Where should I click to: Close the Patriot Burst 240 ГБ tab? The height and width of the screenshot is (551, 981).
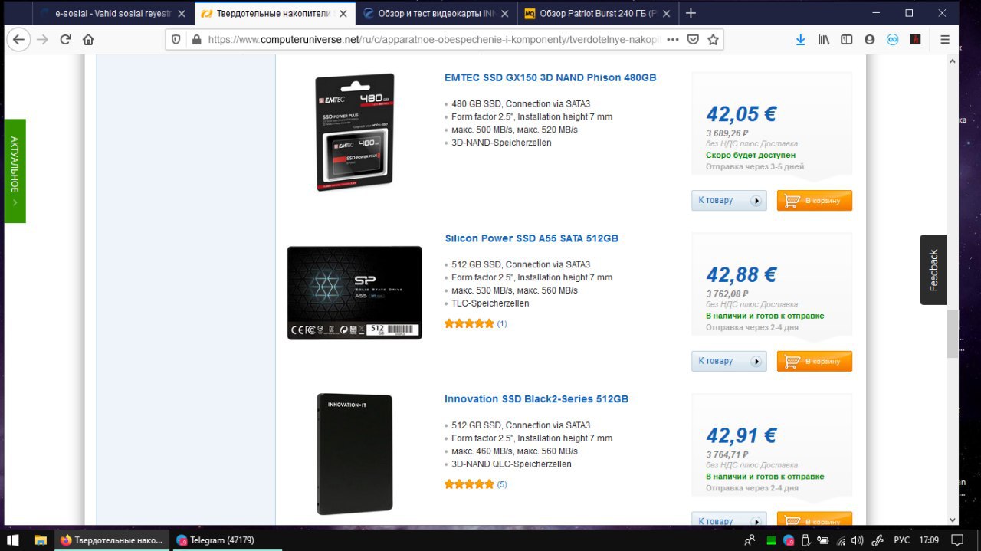[667, 14]
